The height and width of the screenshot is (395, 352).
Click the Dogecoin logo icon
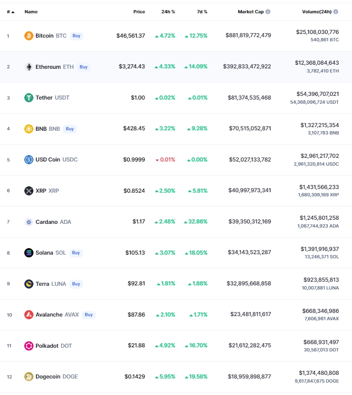(x=29, y=377)
